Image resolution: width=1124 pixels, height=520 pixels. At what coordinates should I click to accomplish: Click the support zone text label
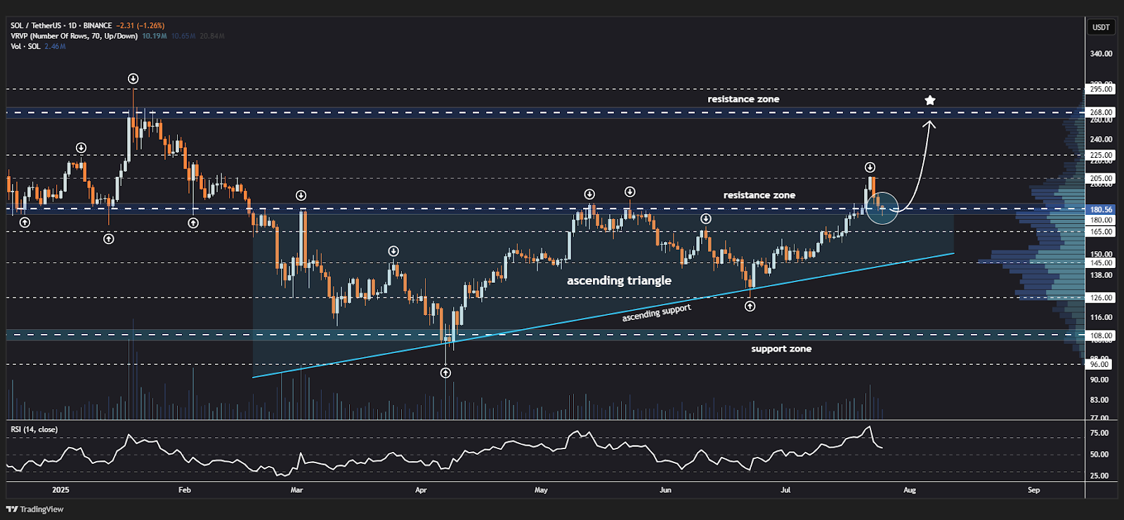(x=780, y=349)
